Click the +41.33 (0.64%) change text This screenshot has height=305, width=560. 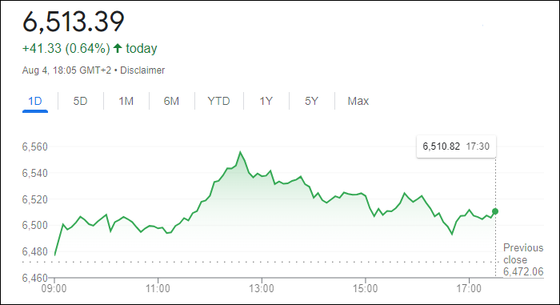click(66, 48)
